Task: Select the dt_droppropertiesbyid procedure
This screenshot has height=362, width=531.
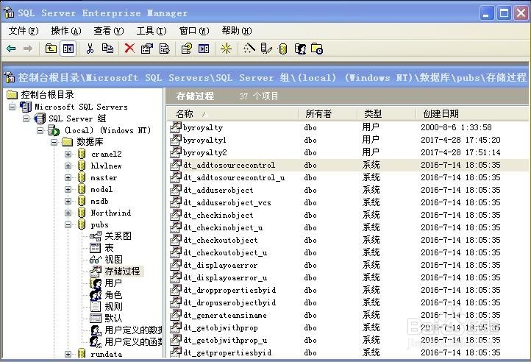Action: coord(229,291)
